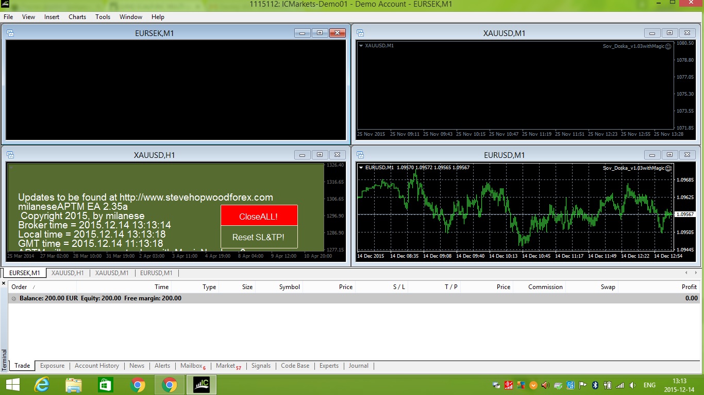Click the IC Markets MetaTrader taskbar icon

click(202, 385)
